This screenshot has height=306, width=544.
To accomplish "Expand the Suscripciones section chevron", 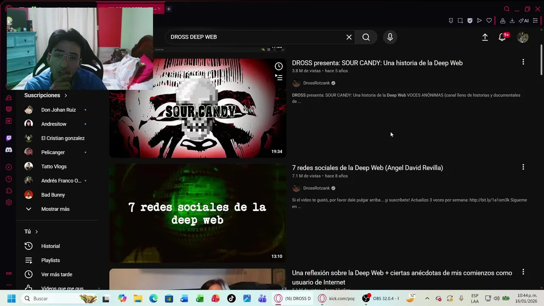I will [x=65, y=95].
